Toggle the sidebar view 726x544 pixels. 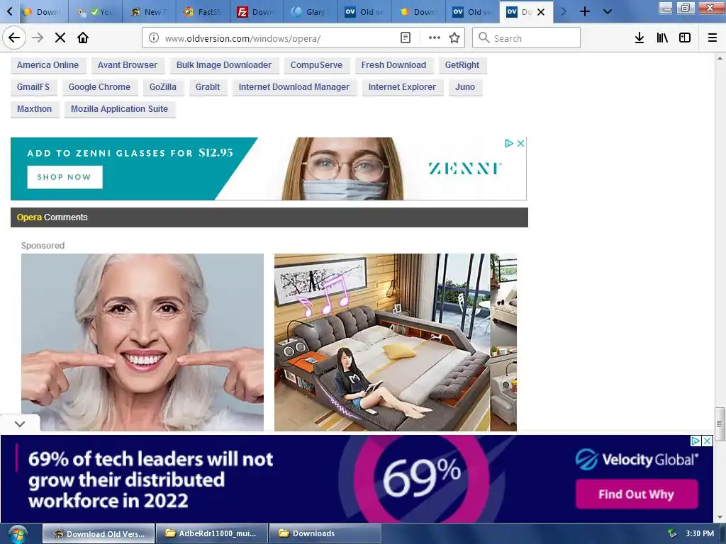pyautogui.click(x=685, y=38)
